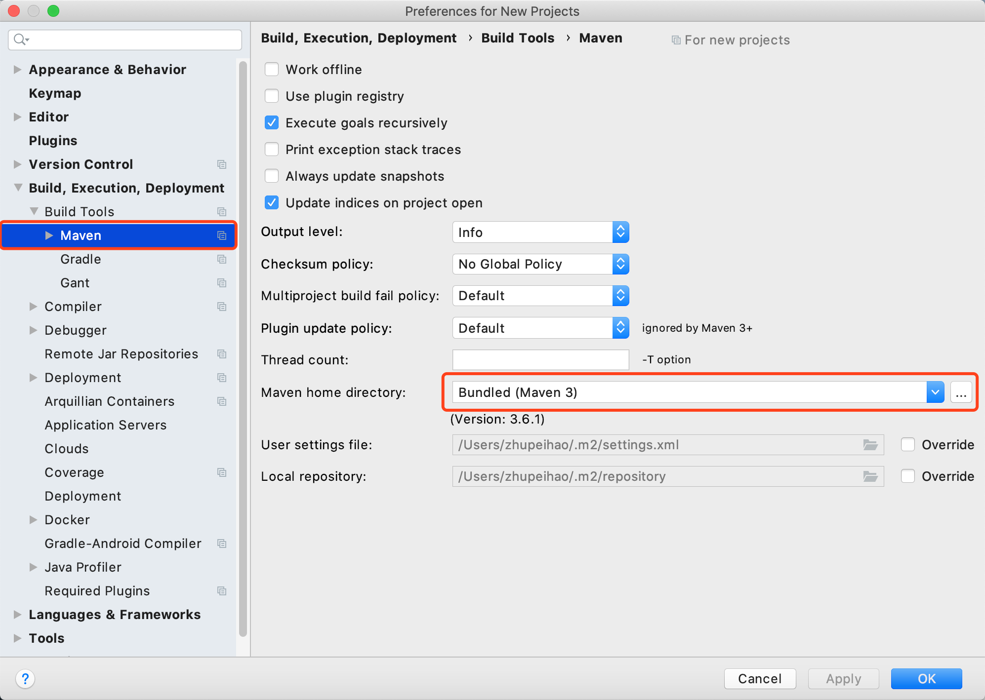
Task: Click the help question mark icon
Action: [x=25, y=679]
